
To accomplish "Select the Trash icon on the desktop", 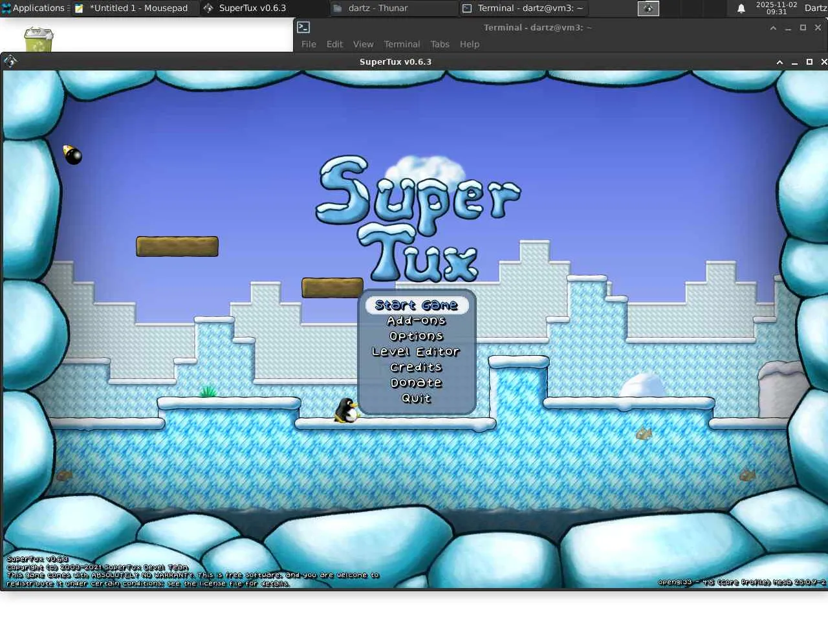I will tap(38, 39).
